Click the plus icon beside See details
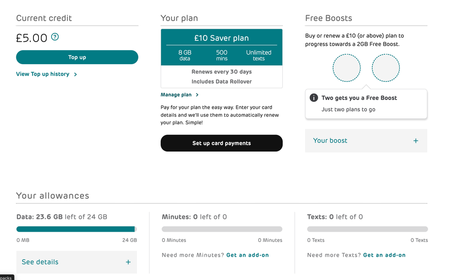Viewport: 464px width, 280px height. click(x=128, y=262)
